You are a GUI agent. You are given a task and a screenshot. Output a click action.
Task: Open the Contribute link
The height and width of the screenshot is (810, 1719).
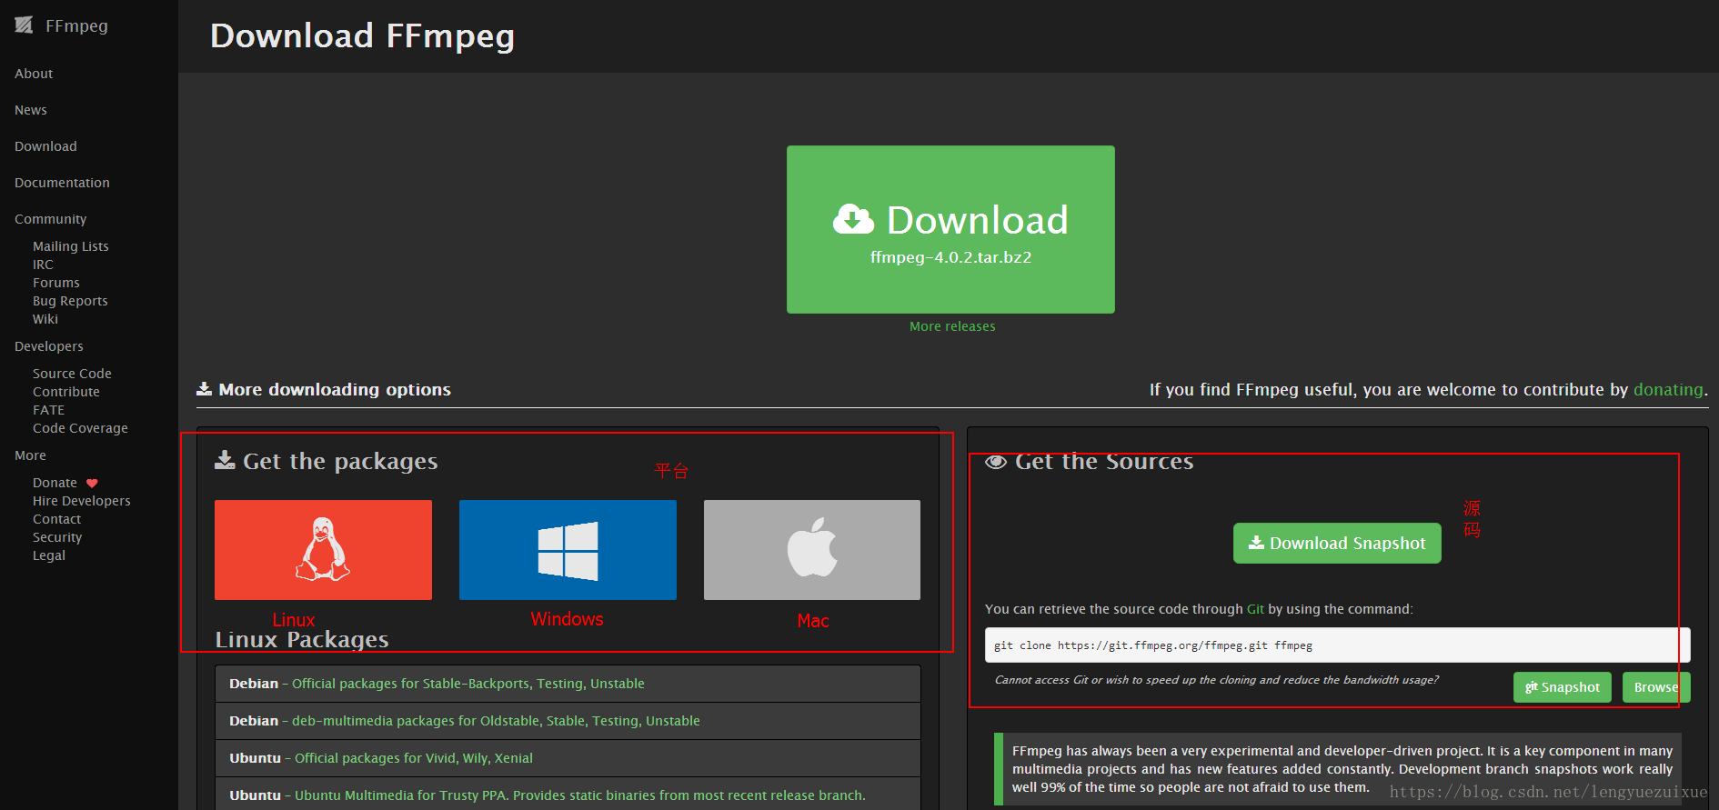pos(66,392)
